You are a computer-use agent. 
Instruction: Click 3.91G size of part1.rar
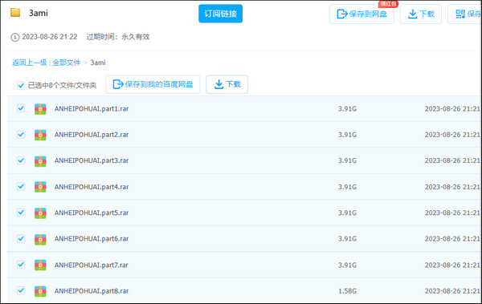pyautogui.click(x=347, y=109)
